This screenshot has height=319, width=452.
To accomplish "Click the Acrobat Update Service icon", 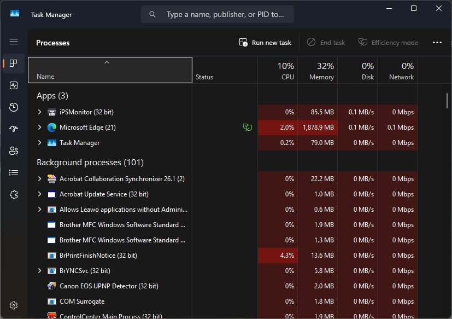I will 52,194.
